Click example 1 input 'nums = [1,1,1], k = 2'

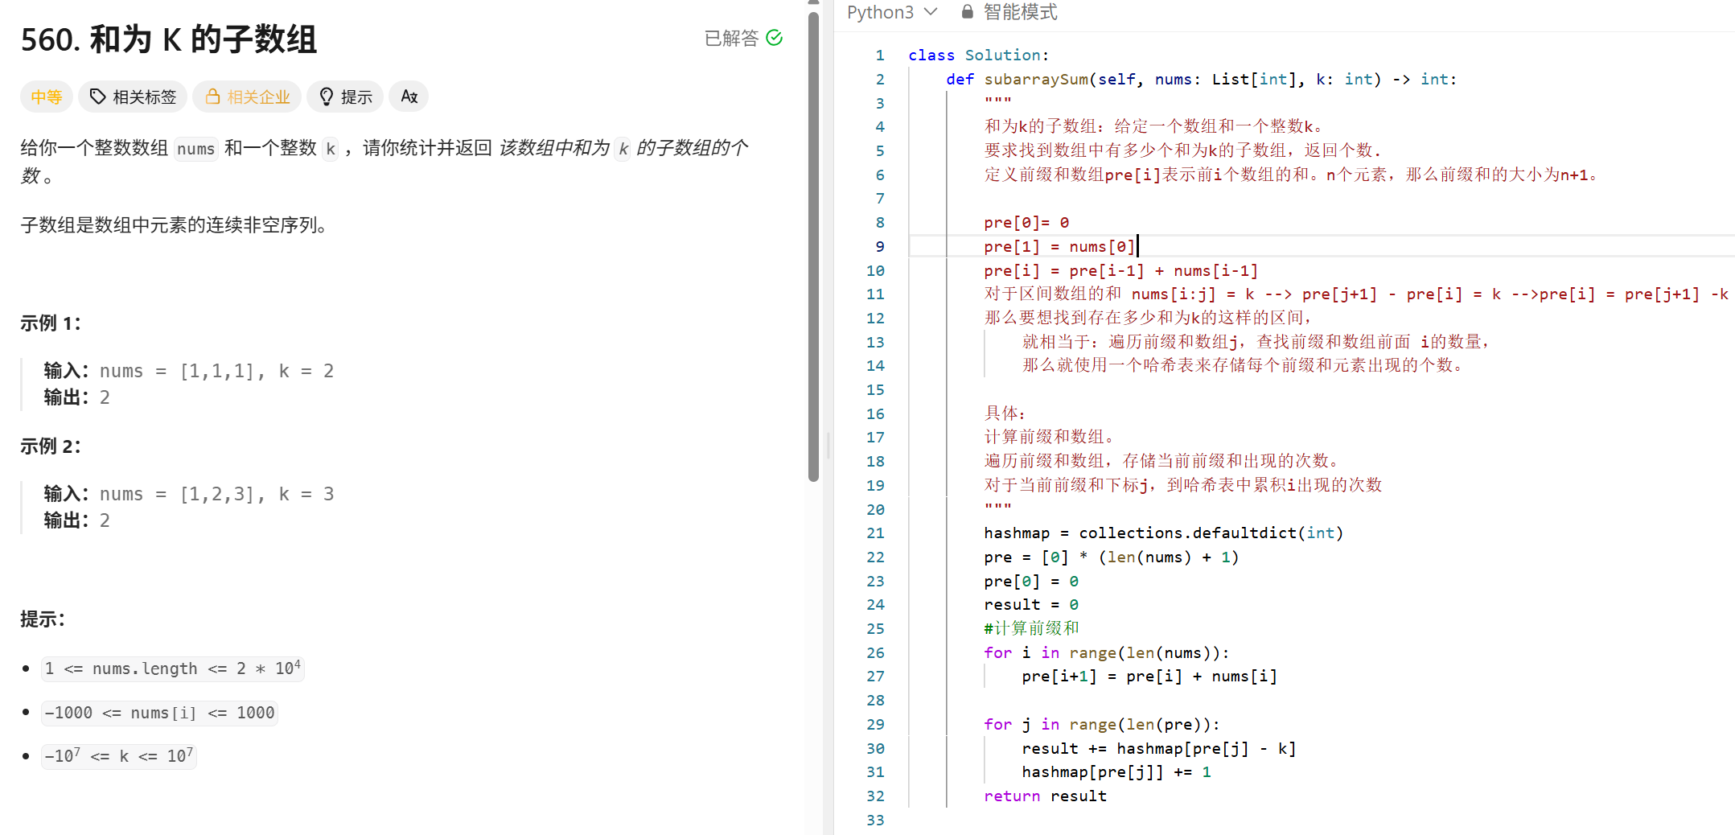tap(216, 371)
